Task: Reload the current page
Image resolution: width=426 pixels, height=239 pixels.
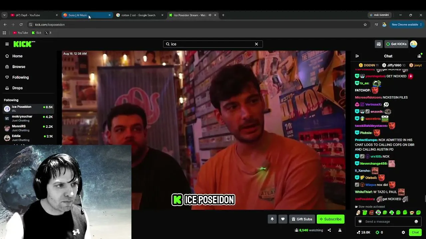Action: coord(21,25)
